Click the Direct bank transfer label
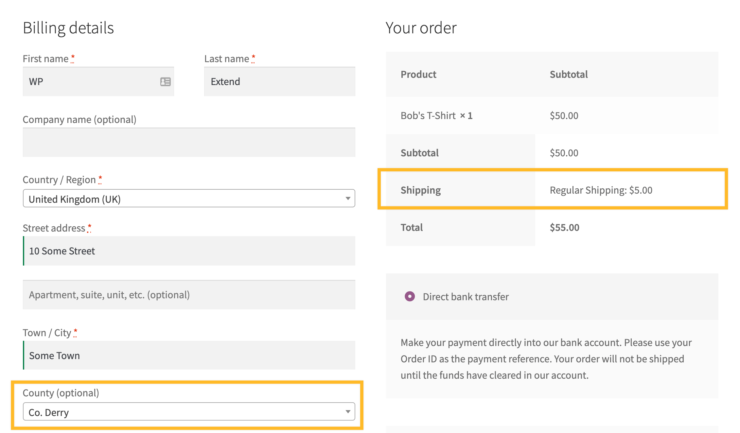The width and height of the screenshot is (740, 433). click(466, 297)
